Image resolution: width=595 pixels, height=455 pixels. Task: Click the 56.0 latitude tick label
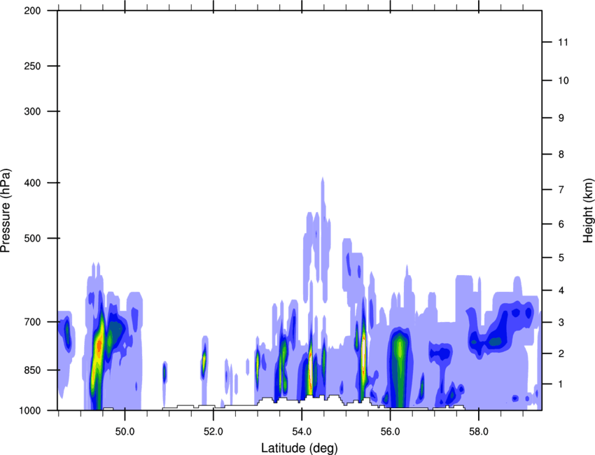(x=390, y=432)
